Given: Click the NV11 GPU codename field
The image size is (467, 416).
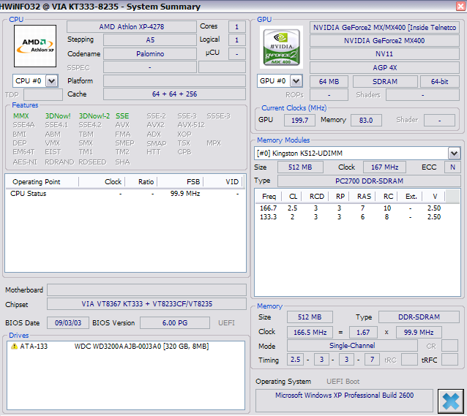Looking at the screenshot, I should pyautogui.click(x=384, y=54).
